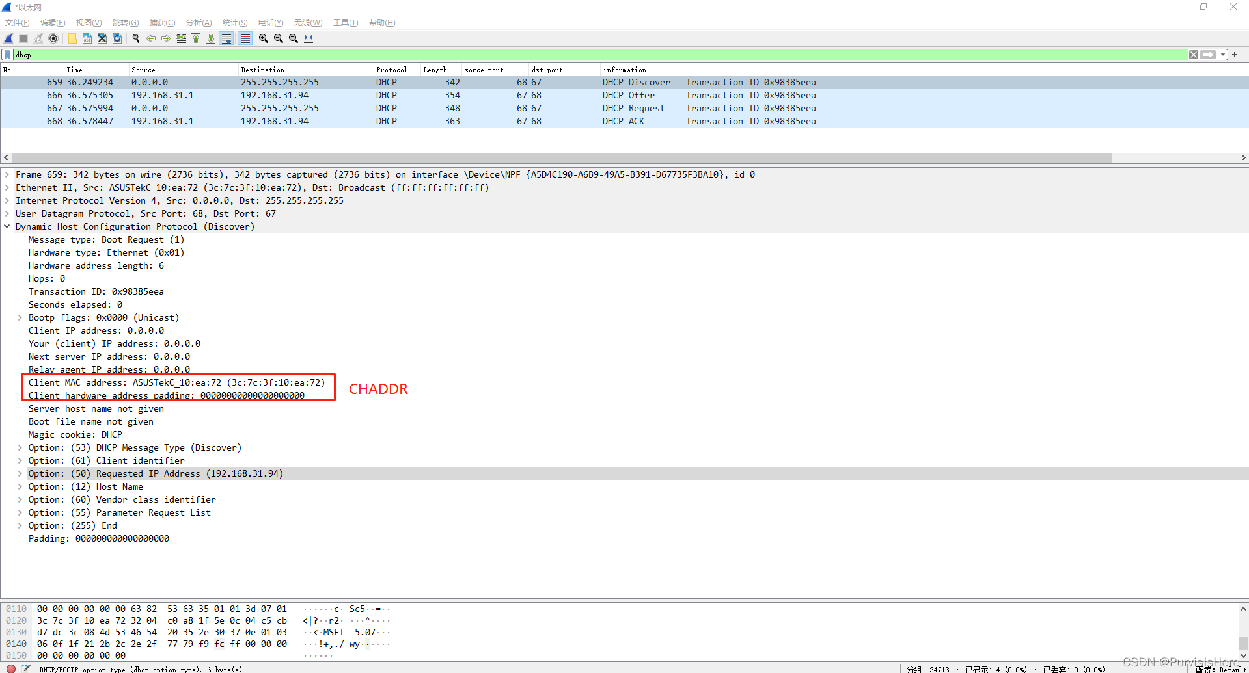Select Magic cookie: DHCP line

[75, 434]
